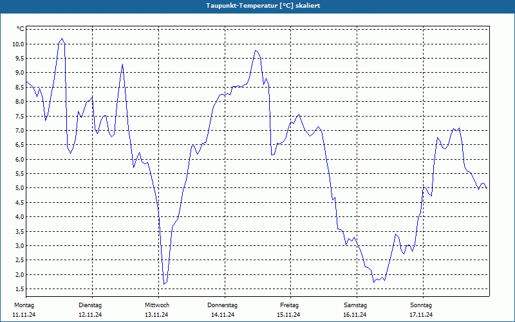The width and height of the screenshot is (515, 322).
Task: Click the Dienstag day label
Action: point(90,305)
